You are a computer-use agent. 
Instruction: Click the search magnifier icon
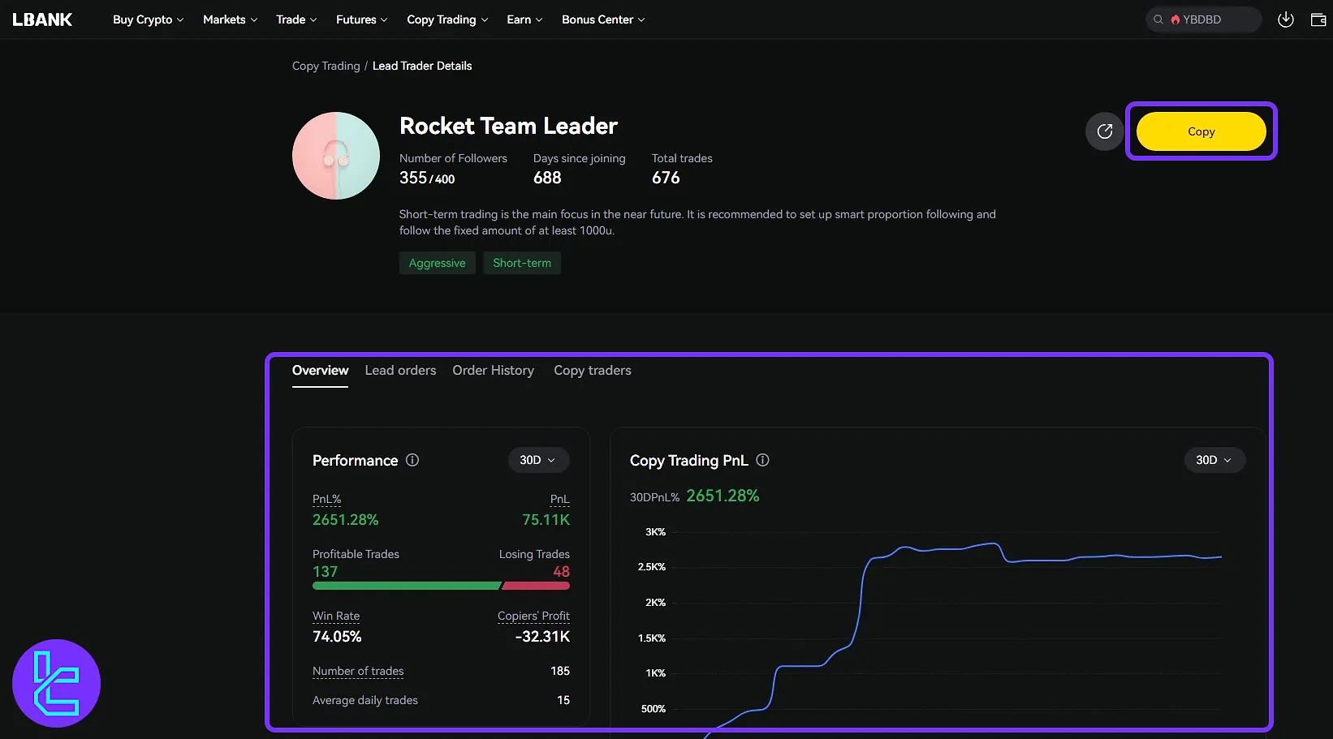[1158, 19]
